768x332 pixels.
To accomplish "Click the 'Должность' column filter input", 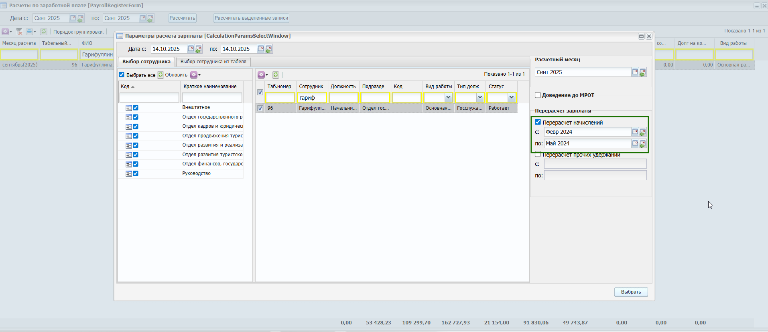I will pos(343,98).
